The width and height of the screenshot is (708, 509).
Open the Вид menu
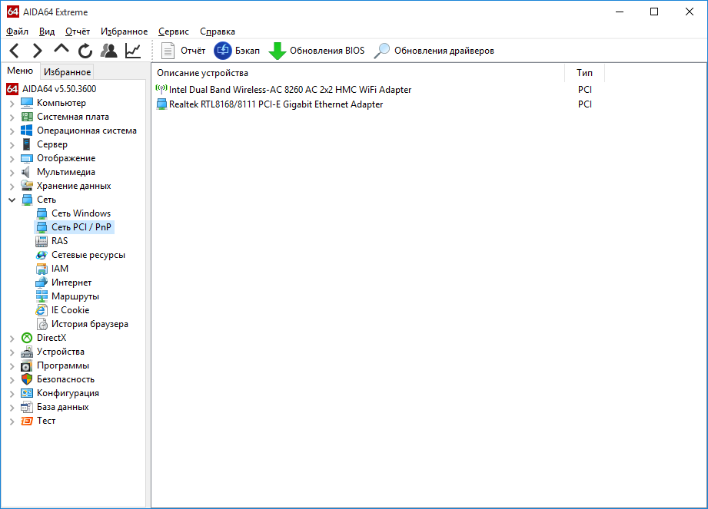pyautogui.click(x=46, y=31)
